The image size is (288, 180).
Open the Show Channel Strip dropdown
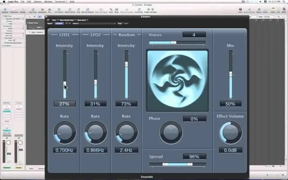click(x=67, y=20)
